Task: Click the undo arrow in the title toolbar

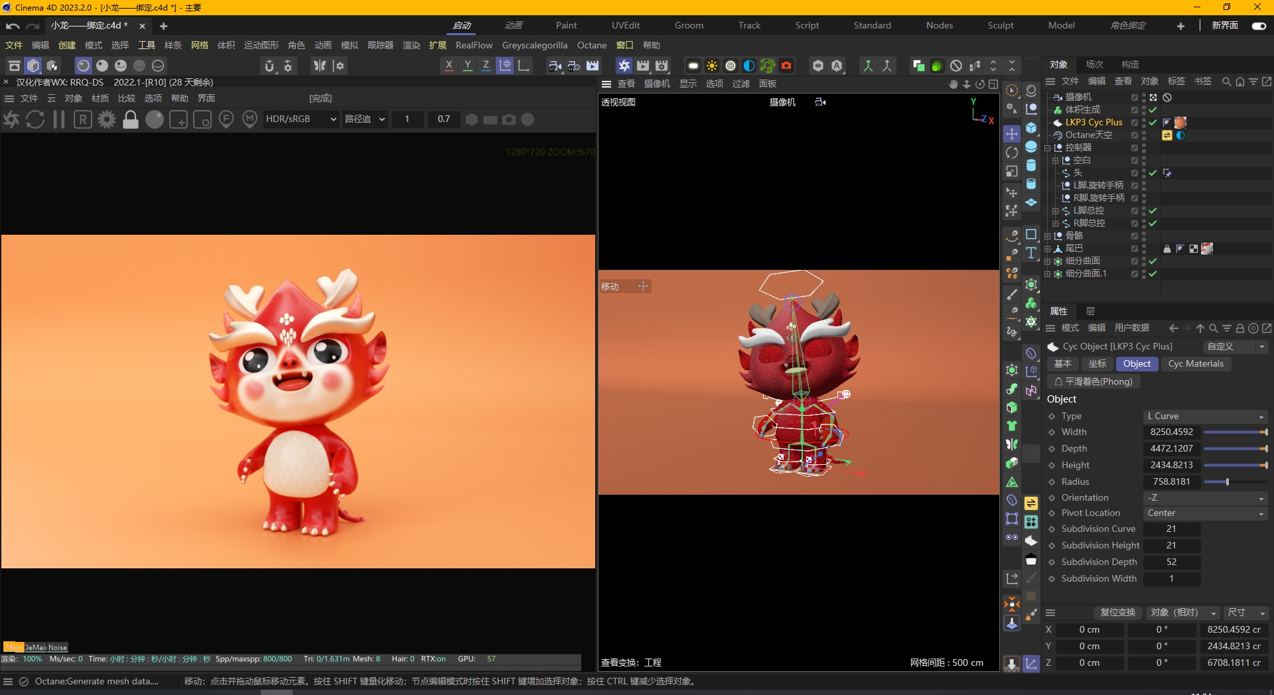Action: point(12,26)
